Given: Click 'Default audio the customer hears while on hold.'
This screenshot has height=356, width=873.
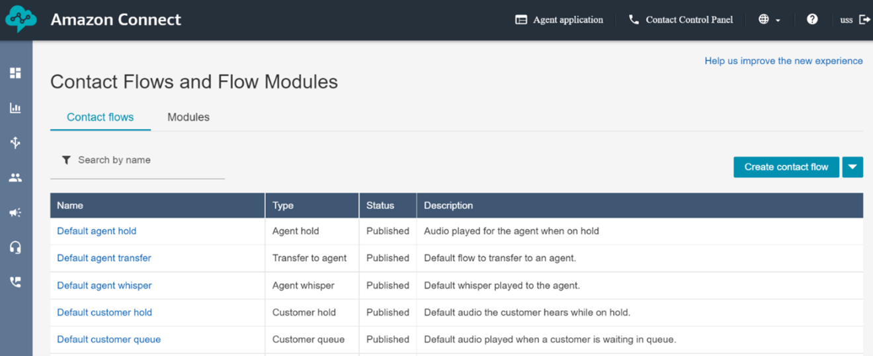Looking at the screenshot, I should point(527,312).
